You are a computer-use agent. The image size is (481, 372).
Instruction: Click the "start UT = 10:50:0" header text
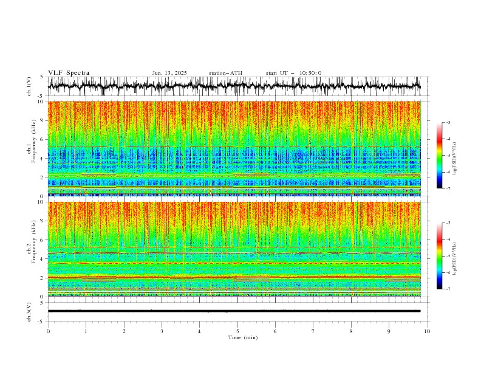tap(293, 73)
